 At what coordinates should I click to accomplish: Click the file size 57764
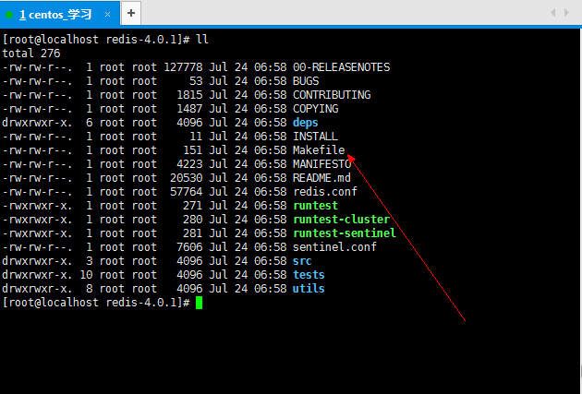click(187, 192)
